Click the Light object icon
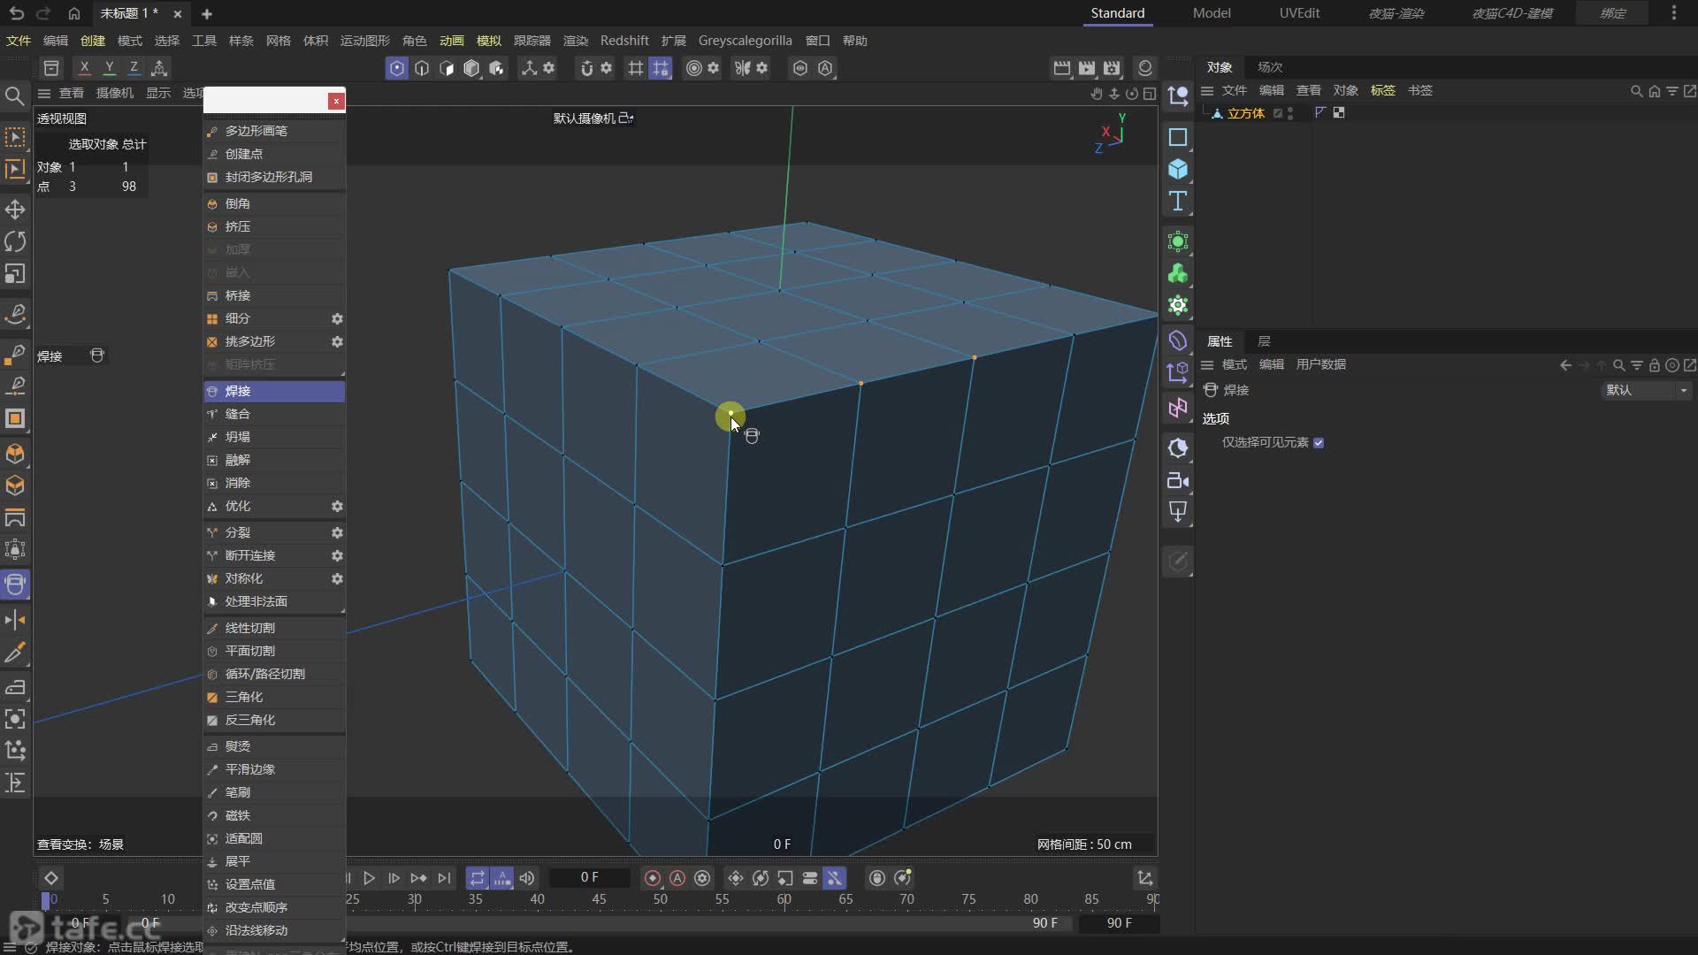Image resolution: width=1698 pixels, height=955 pixels. click(1178, 512)
